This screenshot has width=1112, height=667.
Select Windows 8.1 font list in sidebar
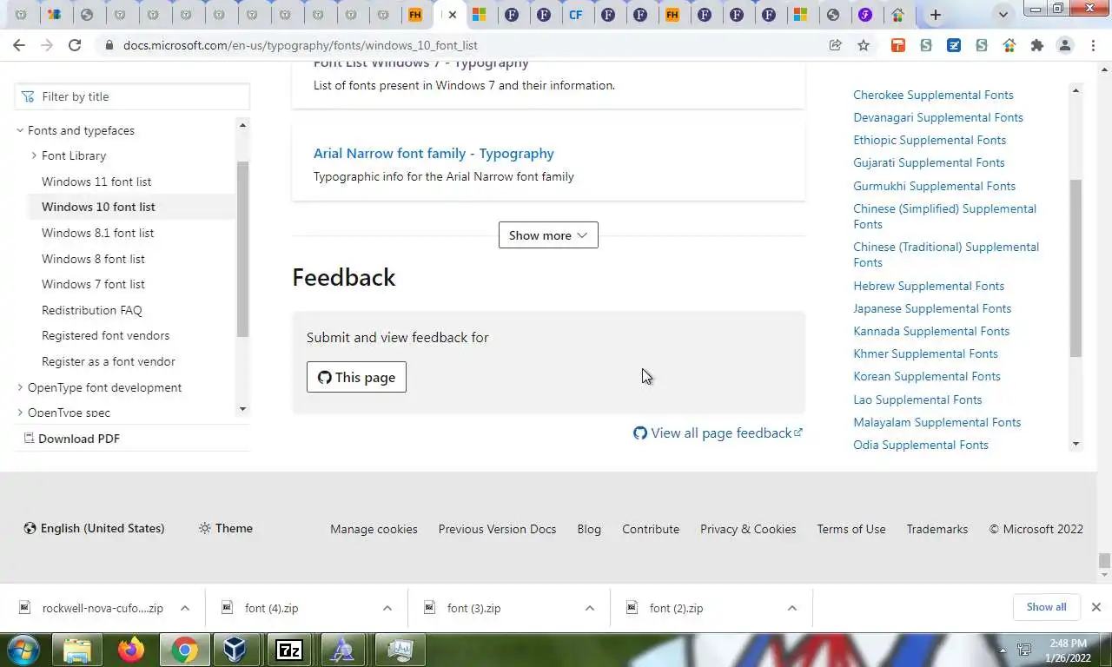point(98,233)
